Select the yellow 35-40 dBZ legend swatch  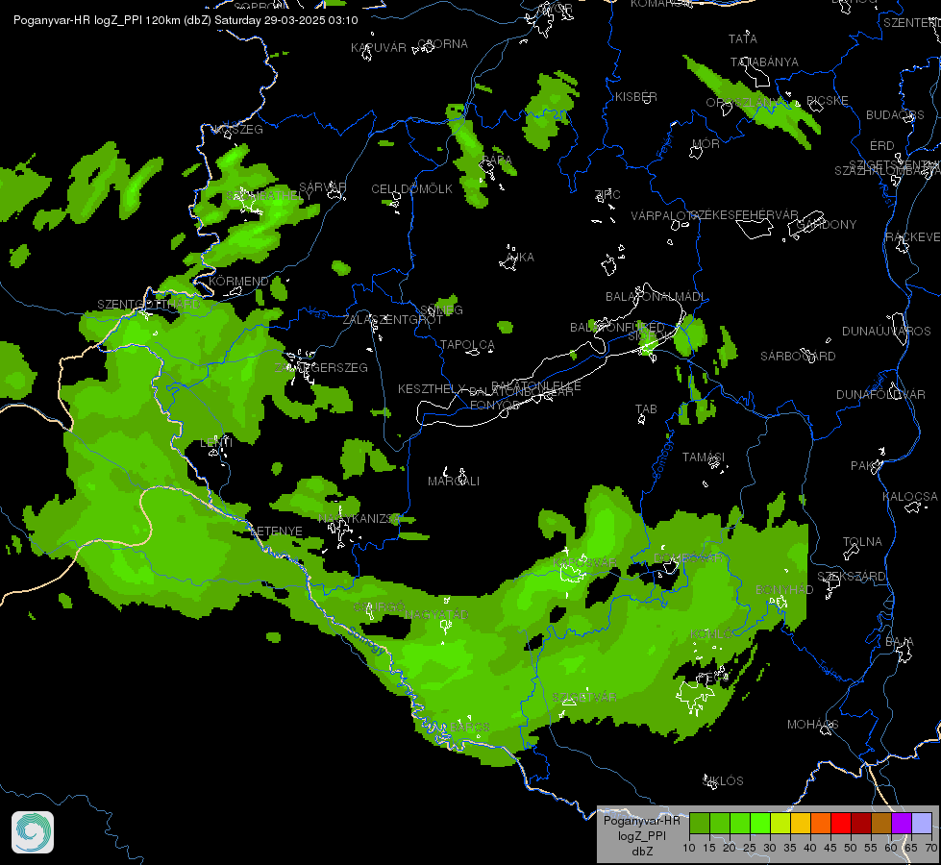[800, 823]
